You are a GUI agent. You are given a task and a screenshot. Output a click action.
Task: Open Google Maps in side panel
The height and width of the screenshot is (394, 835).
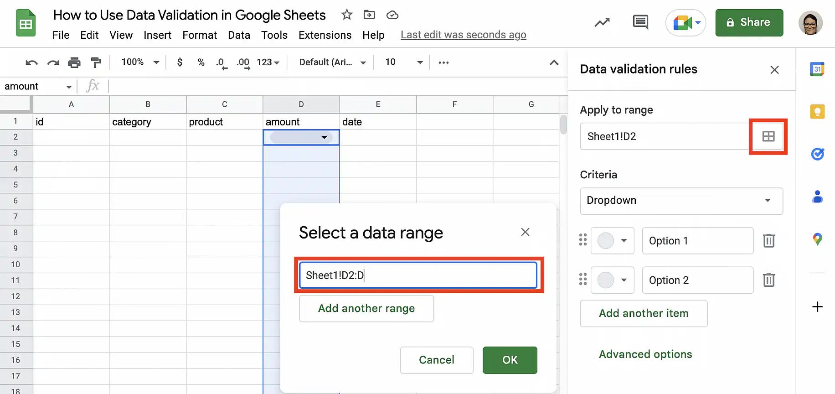click(x=817, y=239)
